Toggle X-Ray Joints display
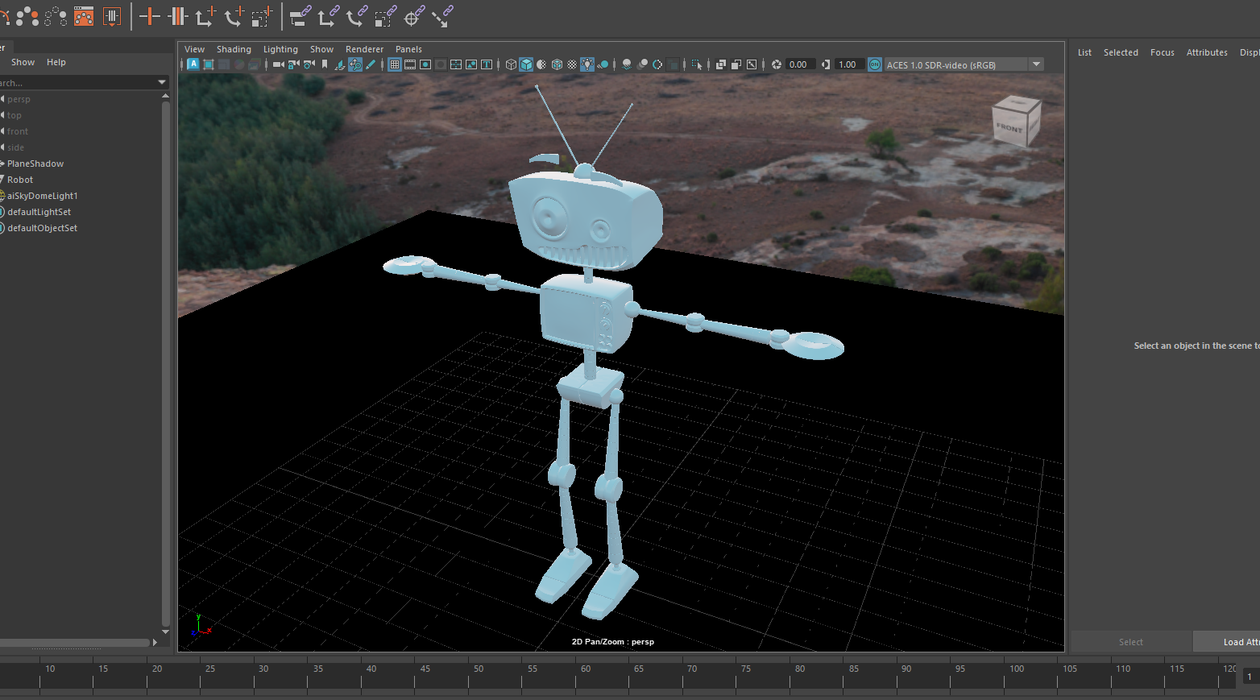Screen dimensions: 1260x700 (x=752, y=64)
